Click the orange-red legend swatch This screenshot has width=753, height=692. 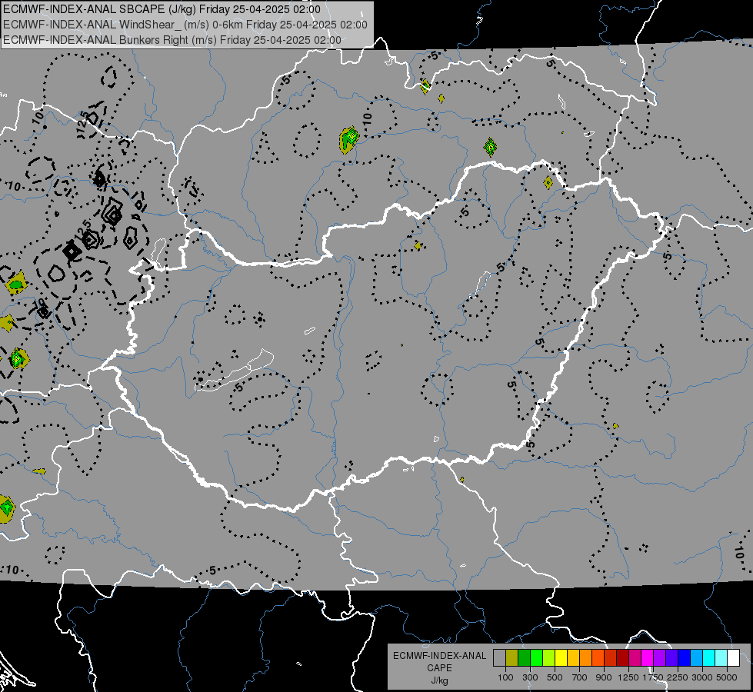click(598, 658)
